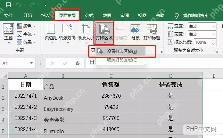The height and width of the screenshot is (138, 223).
Task: Open the Customize Quick Access Toolbar arrow
Action: [45, 5]
